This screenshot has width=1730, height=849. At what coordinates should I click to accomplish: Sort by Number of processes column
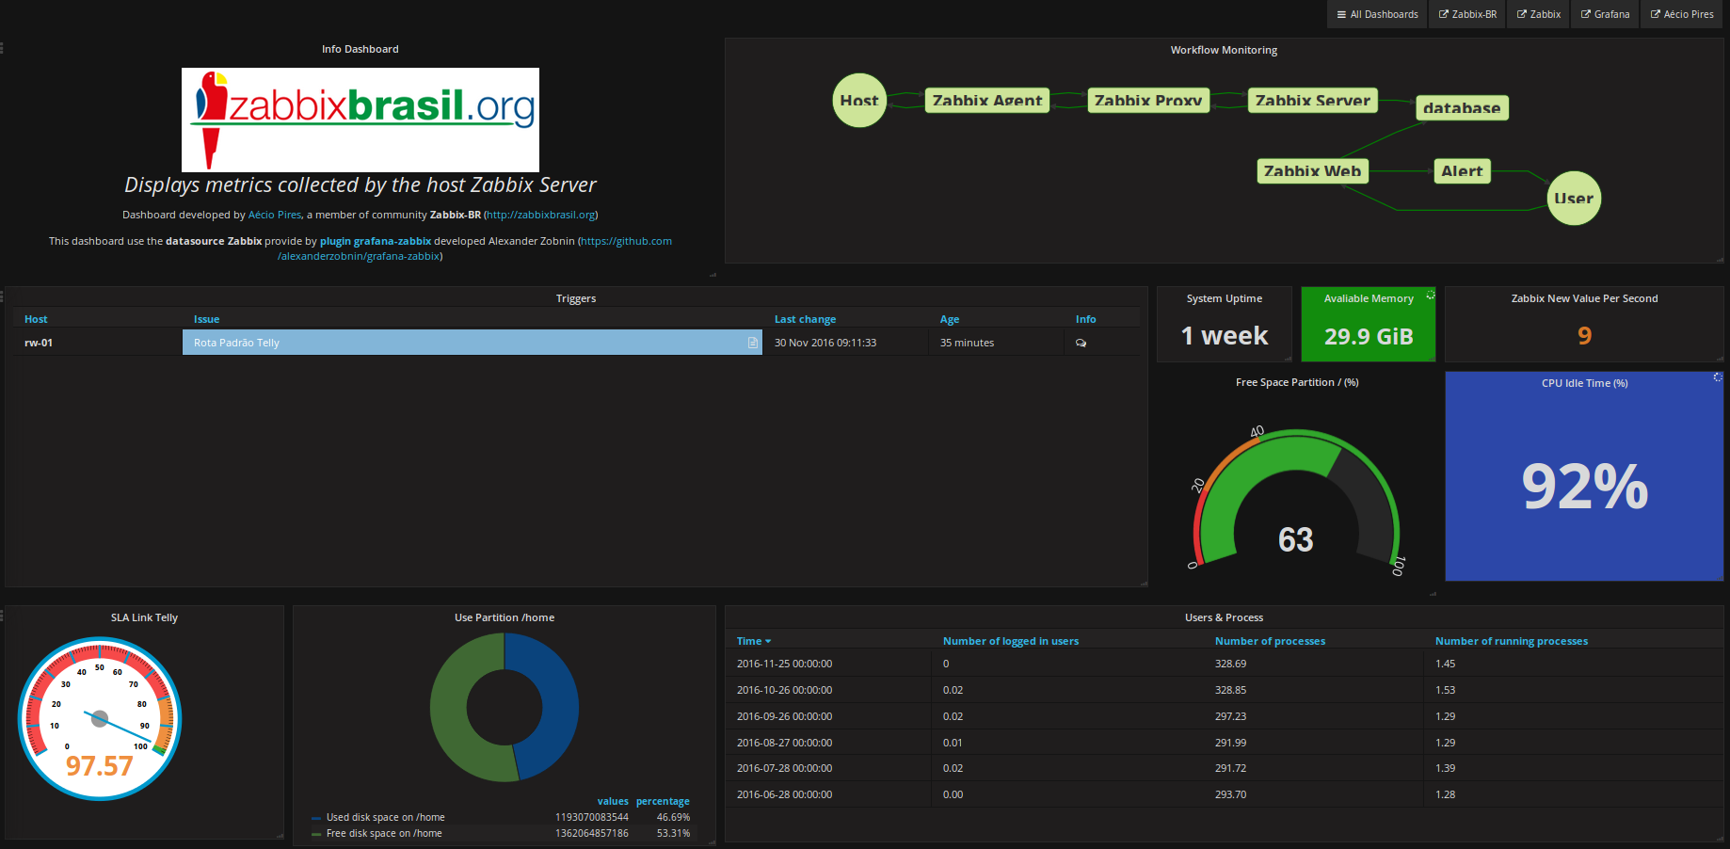[1270, 641]
